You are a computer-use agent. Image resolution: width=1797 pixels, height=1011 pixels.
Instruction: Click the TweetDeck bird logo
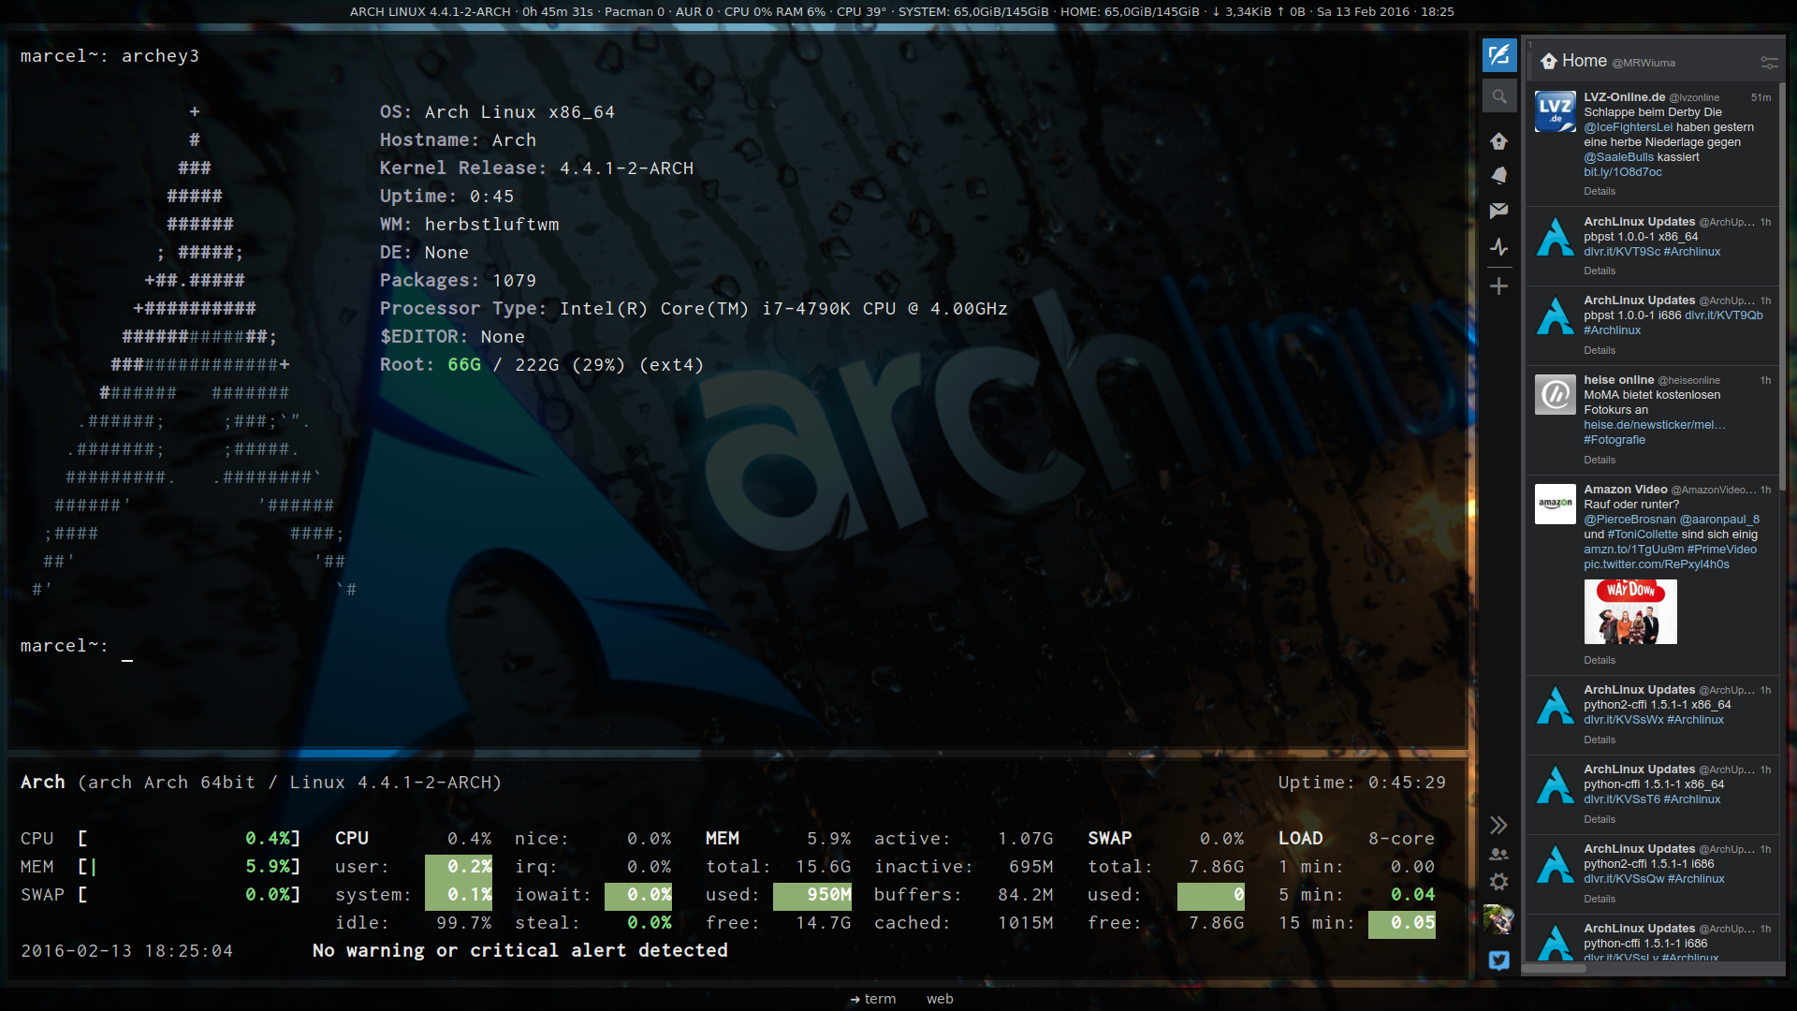click(1498, 960)
